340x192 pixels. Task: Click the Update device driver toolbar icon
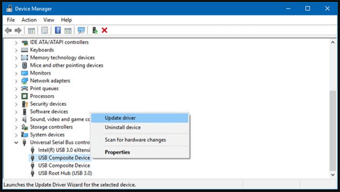pyautogui.click(x=95, y=30)
